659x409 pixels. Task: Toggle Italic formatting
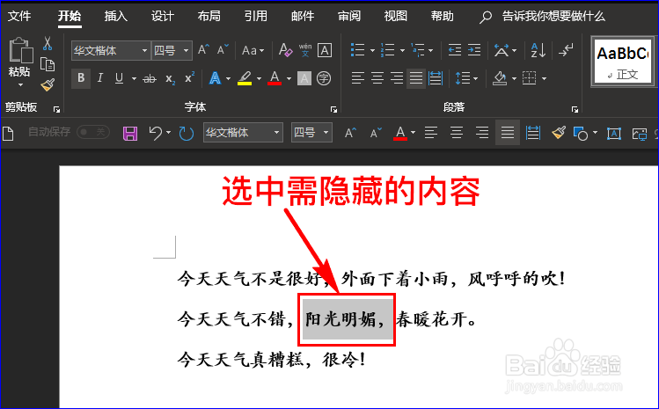point(100,78)
